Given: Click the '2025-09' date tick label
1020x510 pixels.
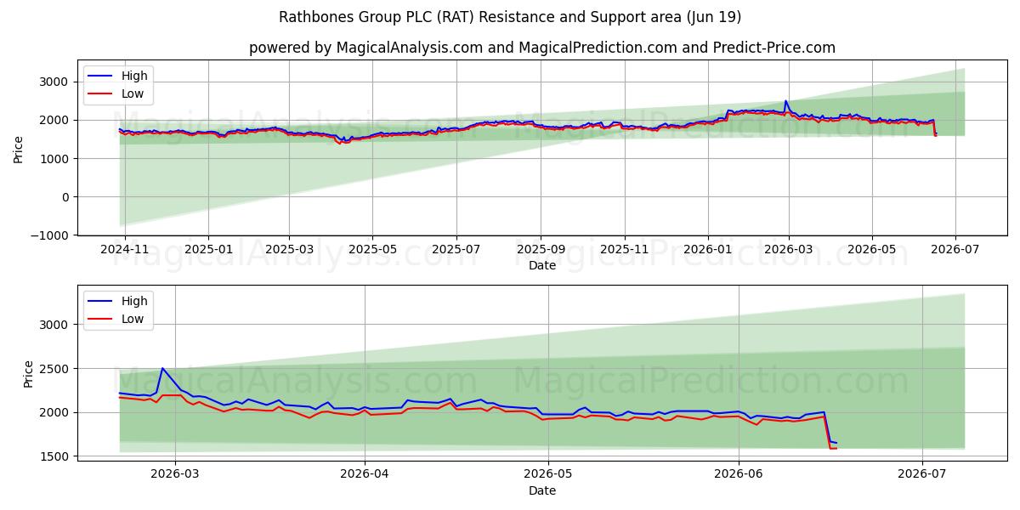Looking at the screenshot, I should pyautogui.click(x=541, y=250).
